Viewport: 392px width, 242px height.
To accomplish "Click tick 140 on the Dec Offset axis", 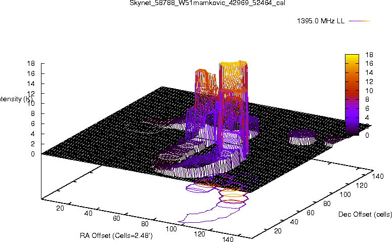I will (378, 176).
